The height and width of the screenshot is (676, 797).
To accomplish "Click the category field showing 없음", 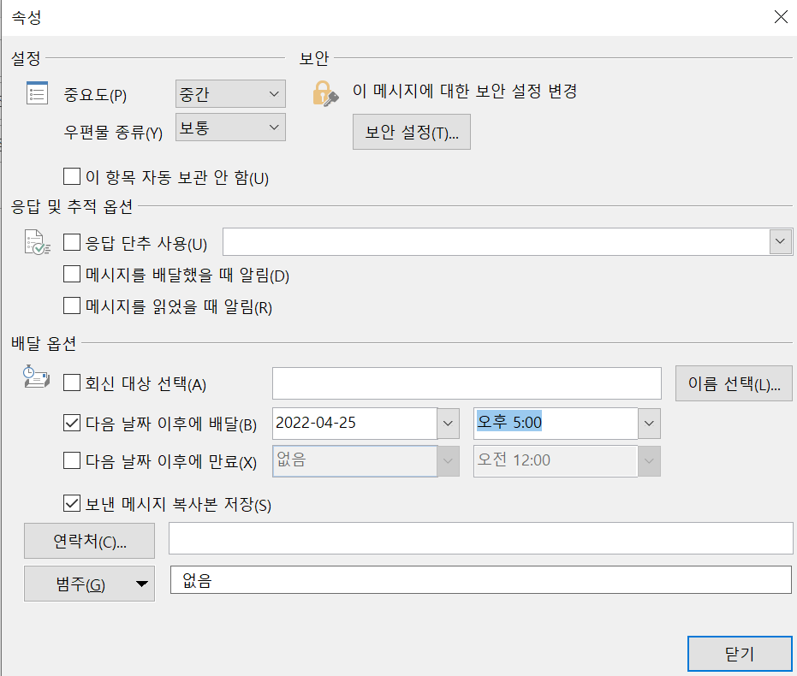I will pyautogui.click(x=481, y=580).
